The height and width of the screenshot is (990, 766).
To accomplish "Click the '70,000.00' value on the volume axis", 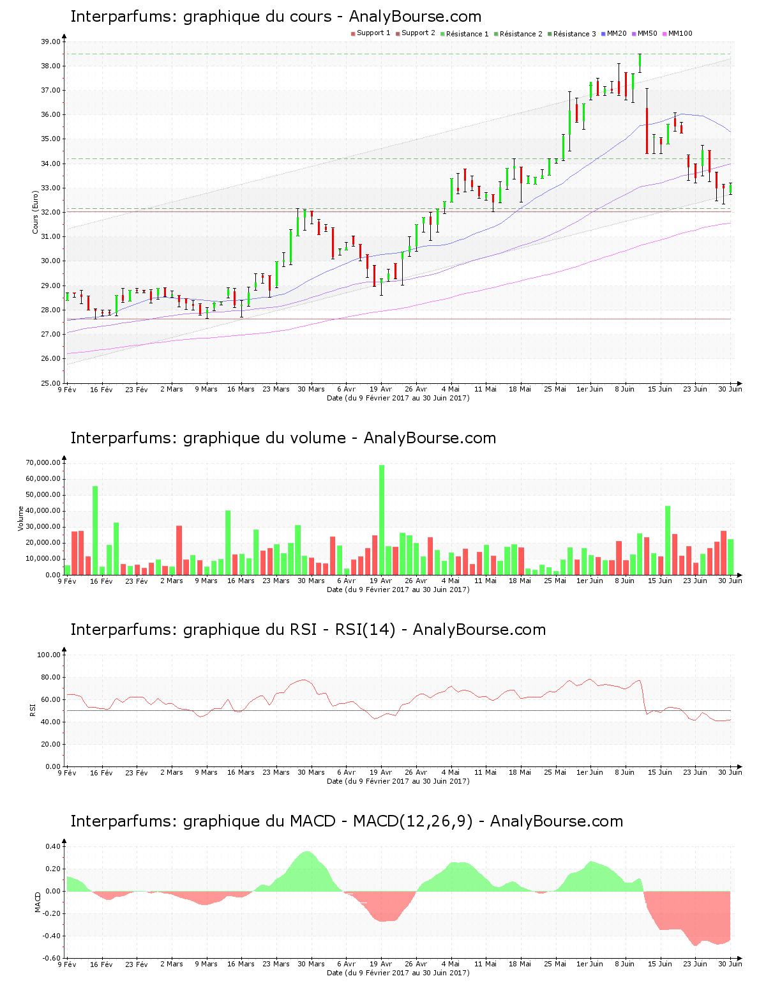I will point(43,462).
